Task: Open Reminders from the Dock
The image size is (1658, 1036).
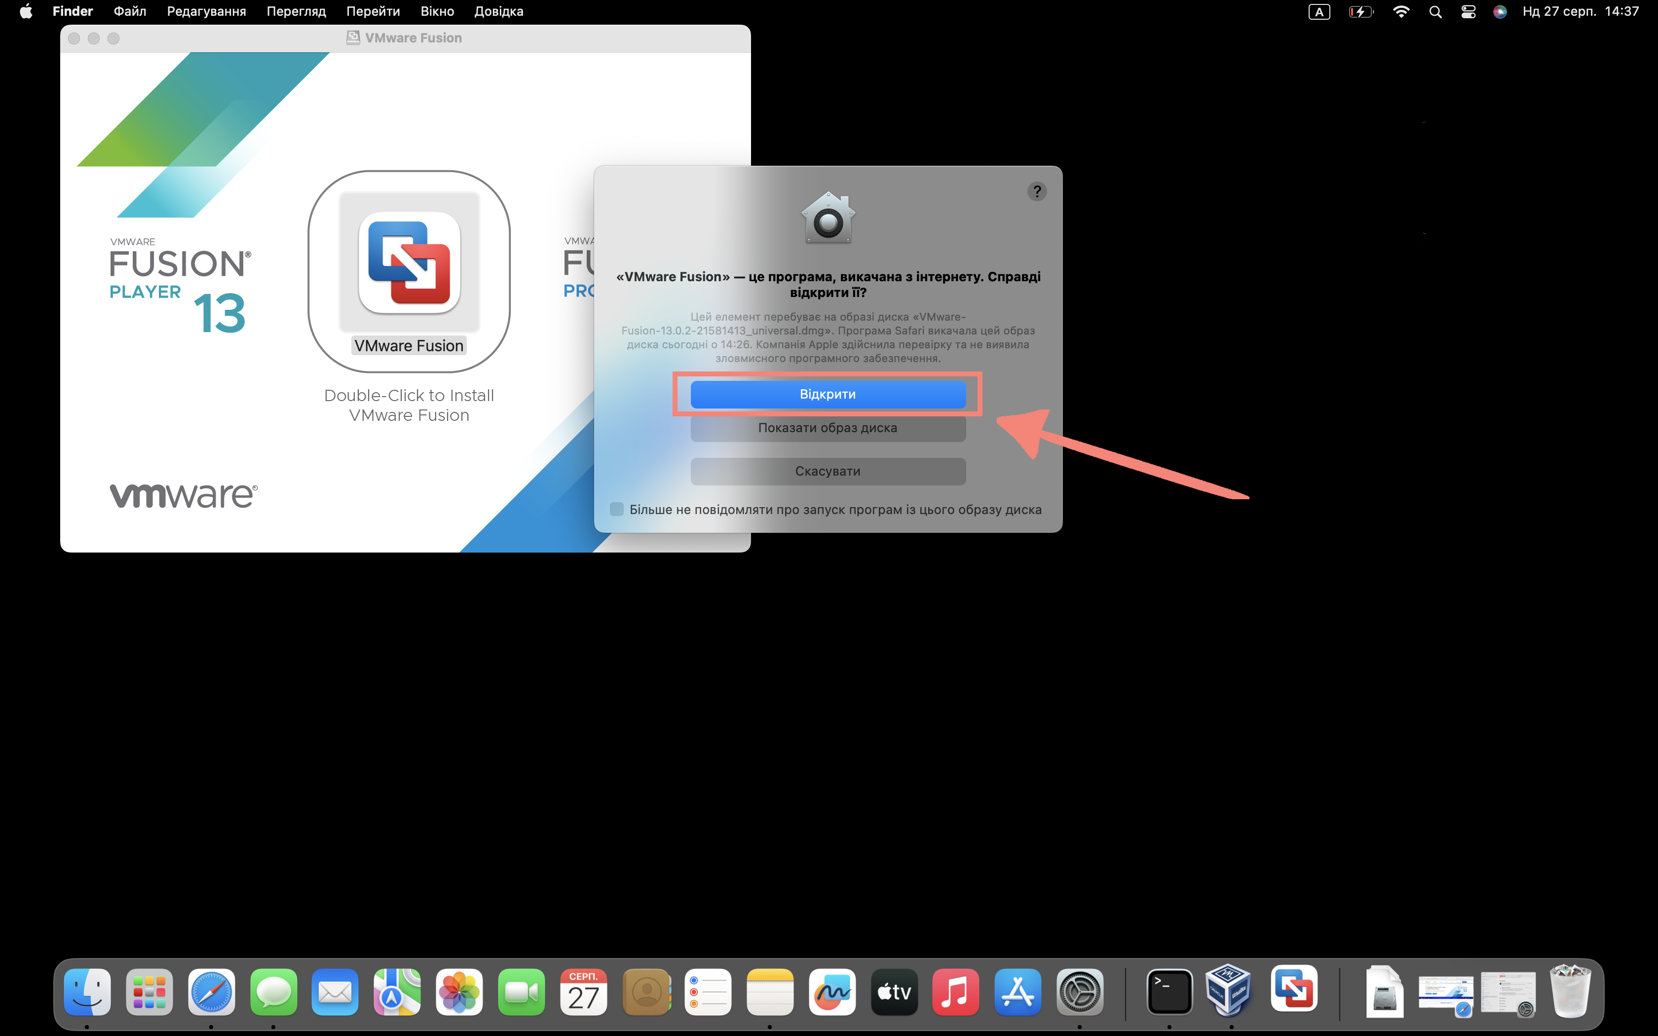Action: coord(708,992)
